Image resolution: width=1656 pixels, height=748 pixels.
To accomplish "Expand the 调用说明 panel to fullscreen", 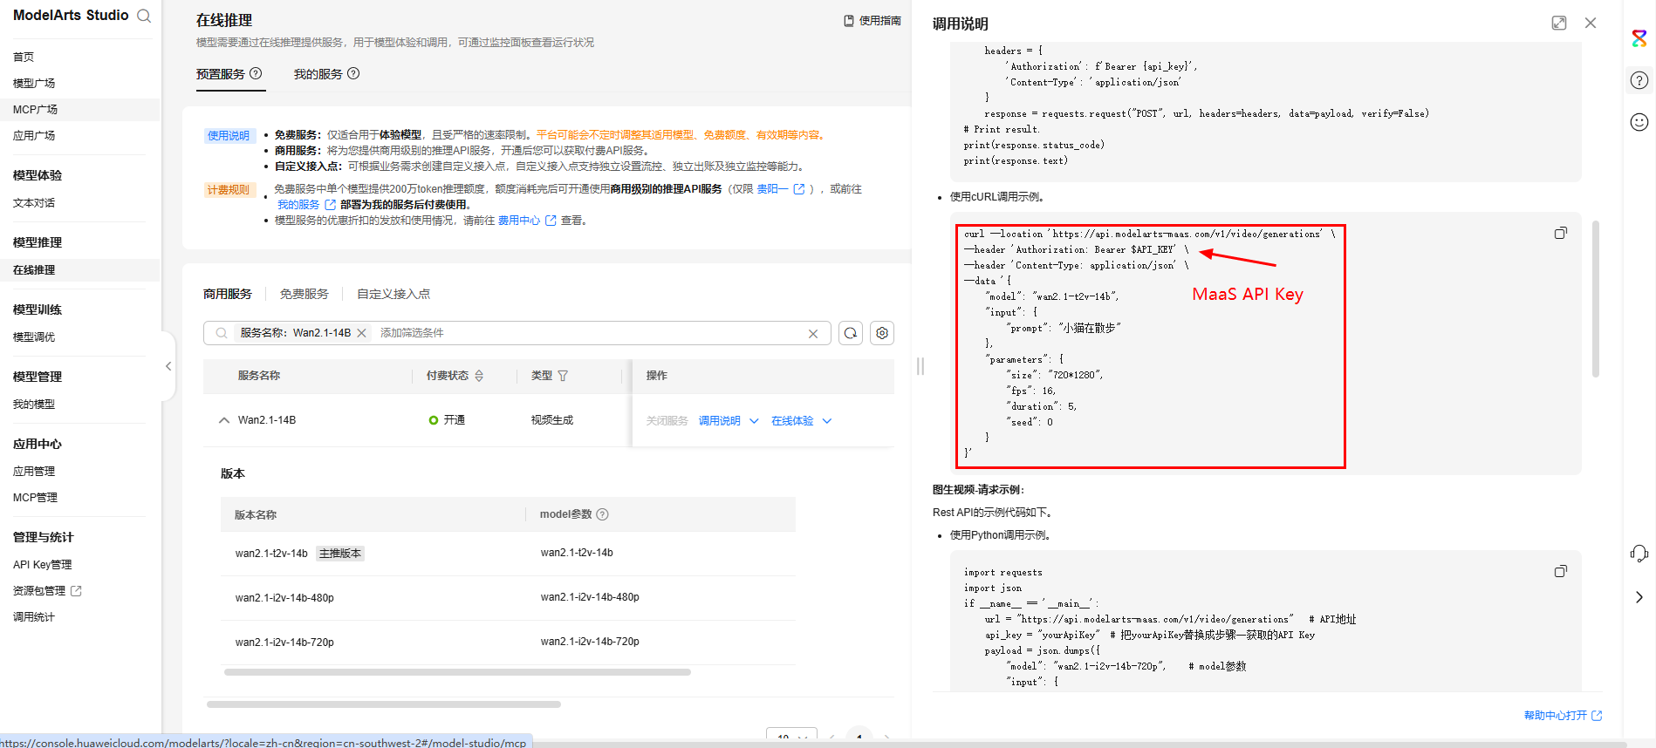I will click(1559, 24).
